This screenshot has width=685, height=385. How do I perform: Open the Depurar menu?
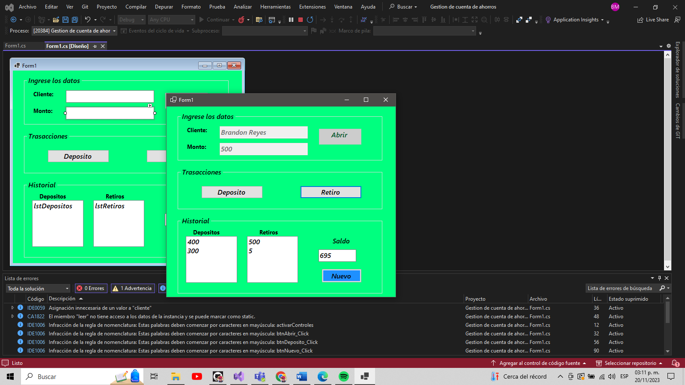click(164, 6)
